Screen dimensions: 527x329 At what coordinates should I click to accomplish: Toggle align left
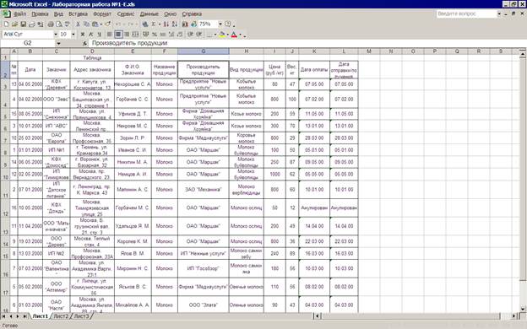pyautogui.click(x=110, y=35)
